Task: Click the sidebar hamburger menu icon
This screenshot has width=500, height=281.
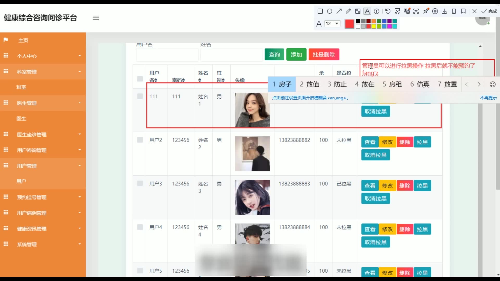Action: pos(96,18)
